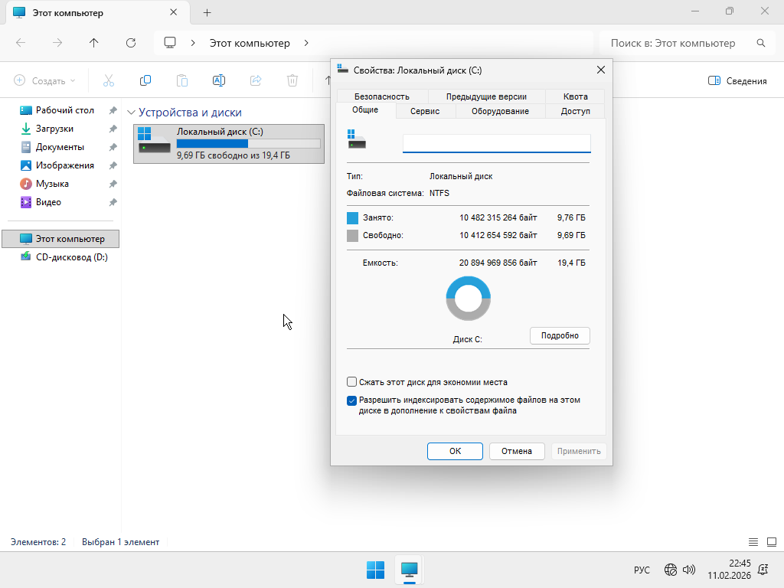
Task: Switch to details list view icon
Action: 753,542
